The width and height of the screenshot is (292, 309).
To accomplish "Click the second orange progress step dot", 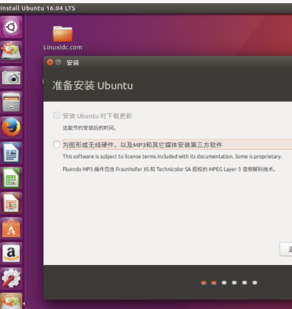I will coord(214,282).
